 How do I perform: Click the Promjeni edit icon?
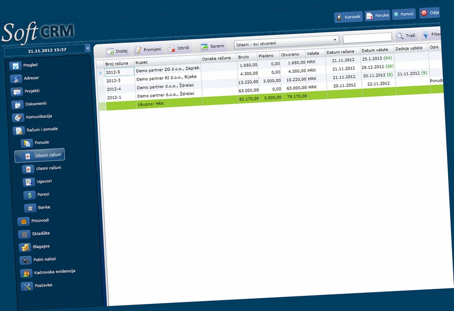138,50
